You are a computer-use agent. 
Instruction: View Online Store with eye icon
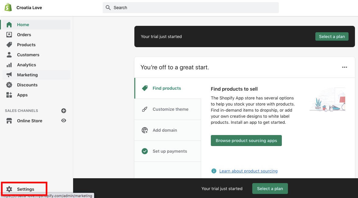(64, 120)
